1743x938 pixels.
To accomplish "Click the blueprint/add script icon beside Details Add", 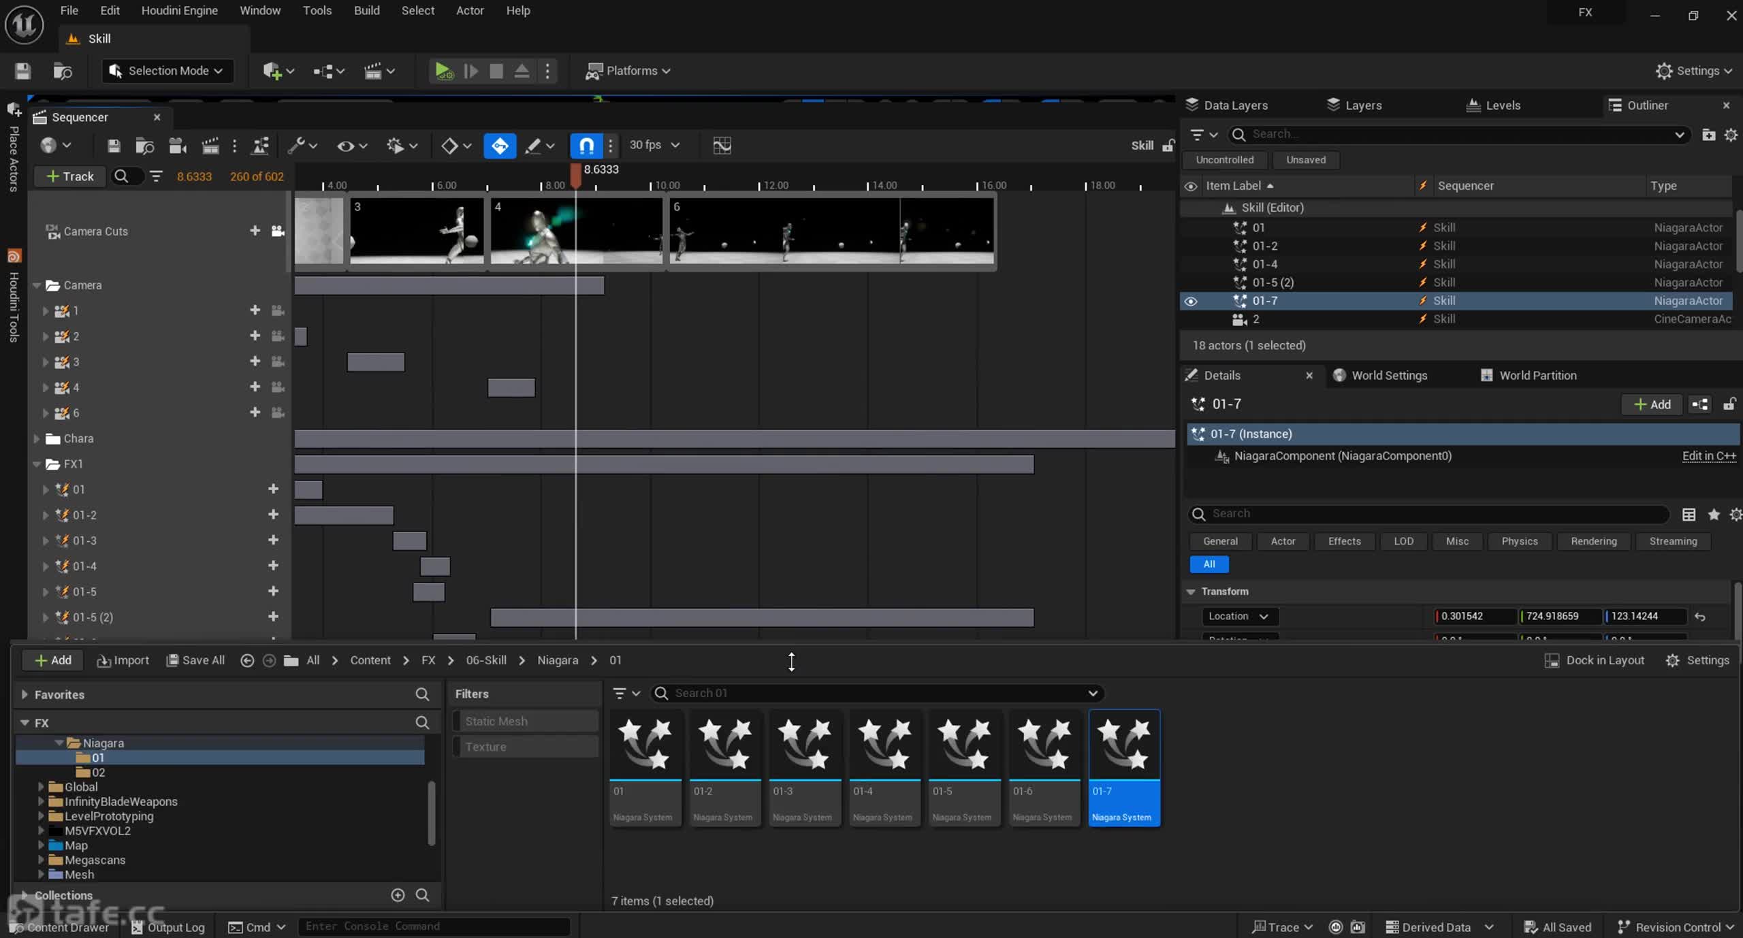I will click(x=1700, y=405).
